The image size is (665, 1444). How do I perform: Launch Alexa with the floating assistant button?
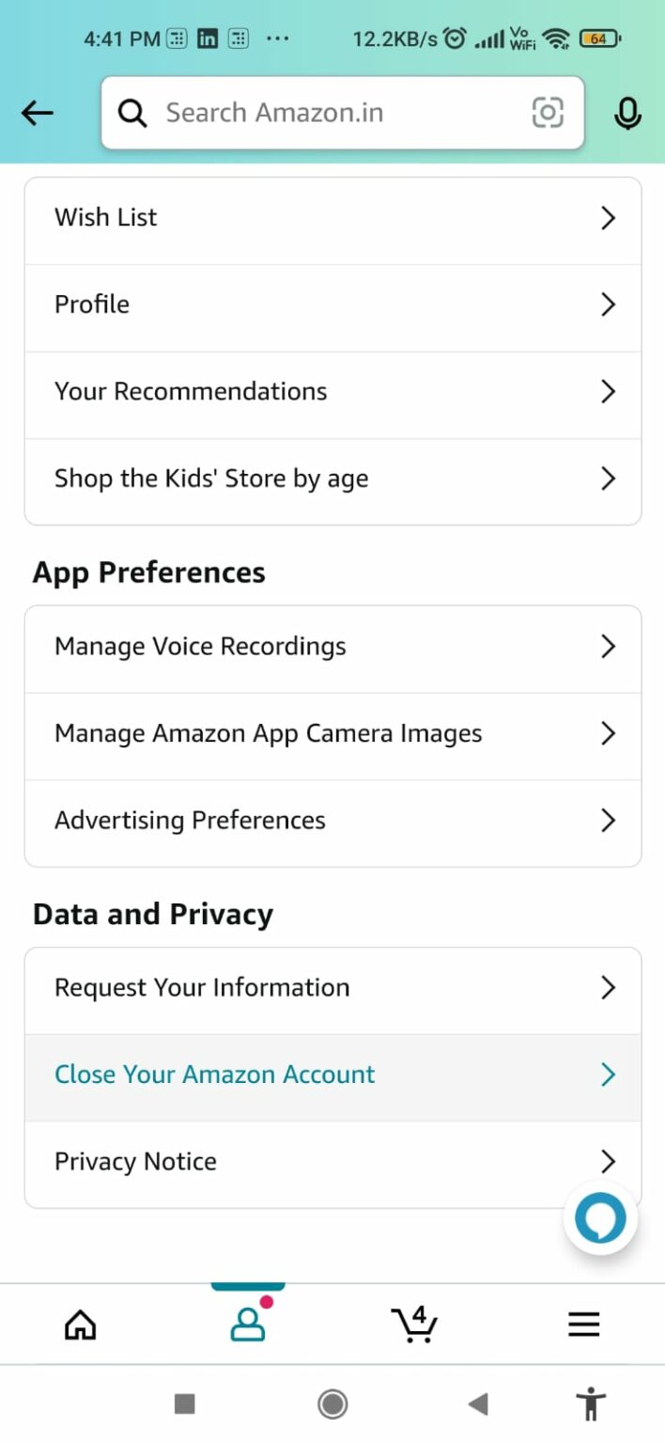(x=600, y=1218)
